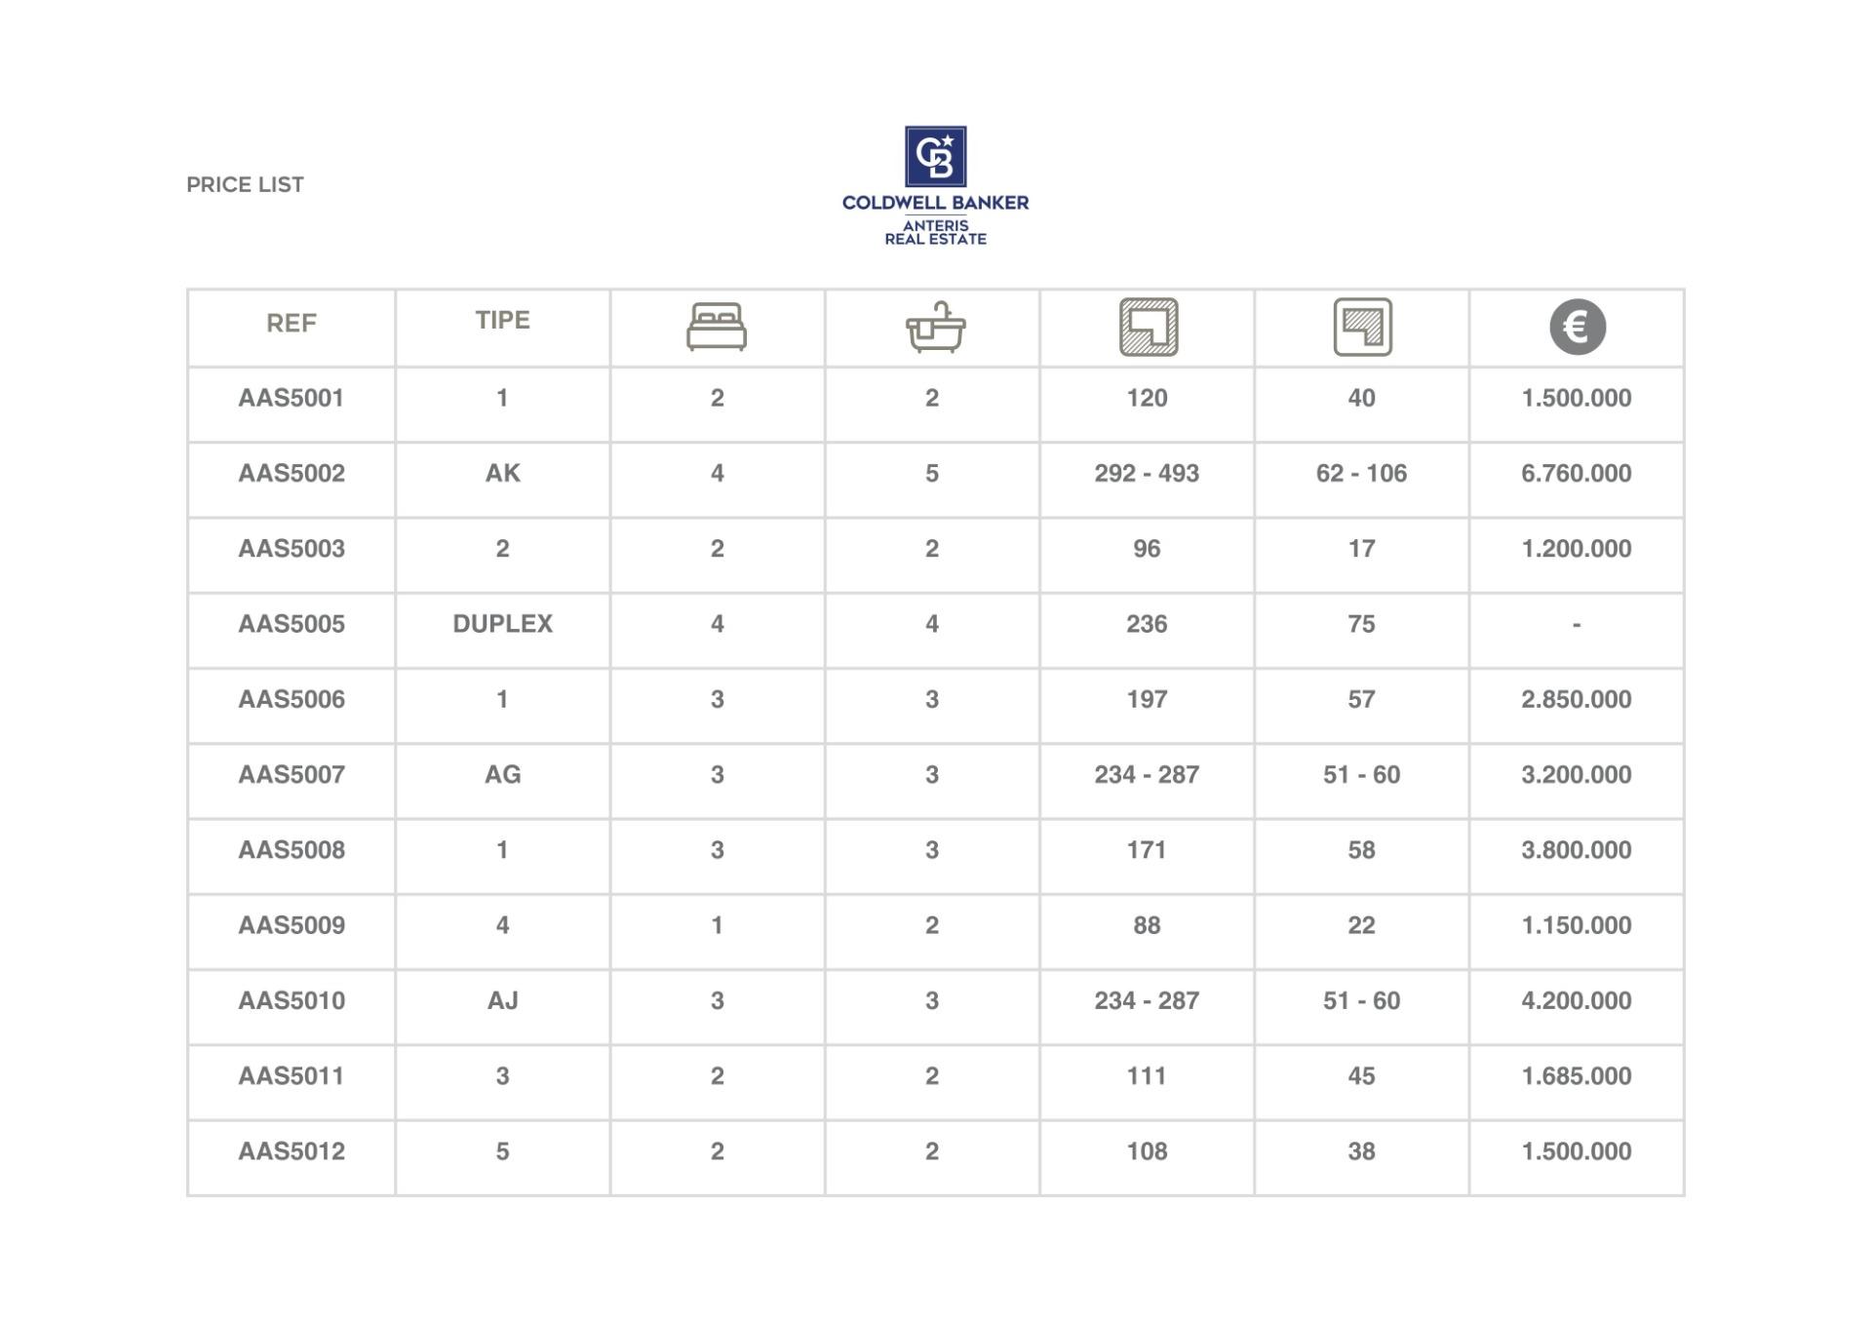Screen dimensions: 1872x1323
Task: Click the 1.685.000 price cell
Action: [1576, 1075]
